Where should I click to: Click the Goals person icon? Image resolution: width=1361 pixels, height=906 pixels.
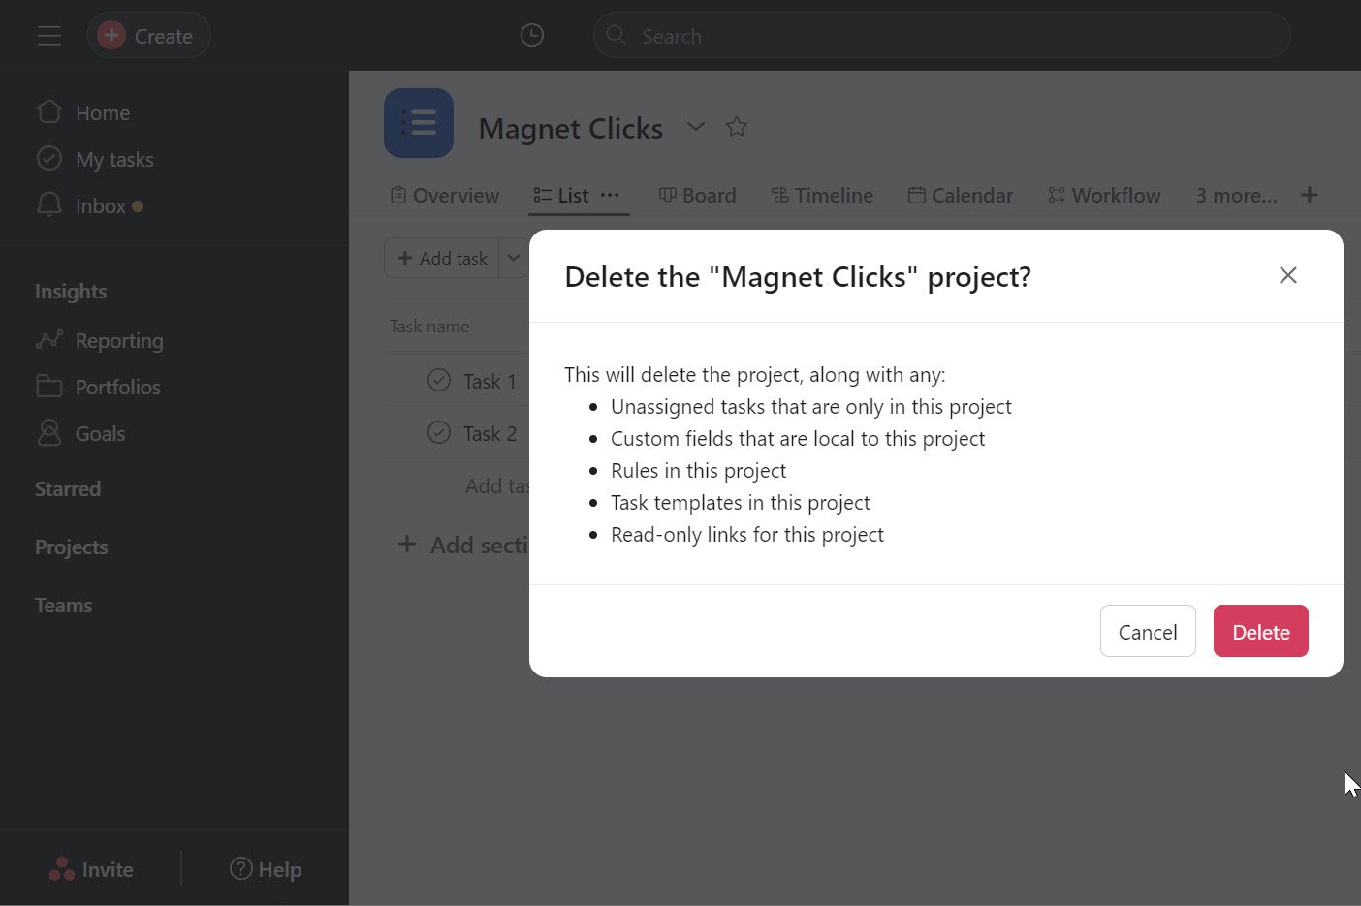pyautogui.click(x=49, y=432)
